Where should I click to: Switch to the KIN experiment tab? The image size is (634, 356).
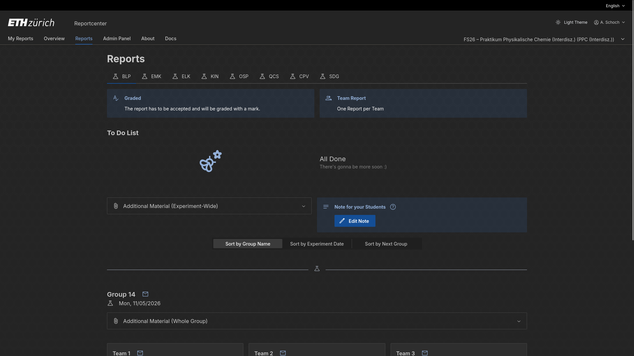click(x=210, y=76)
